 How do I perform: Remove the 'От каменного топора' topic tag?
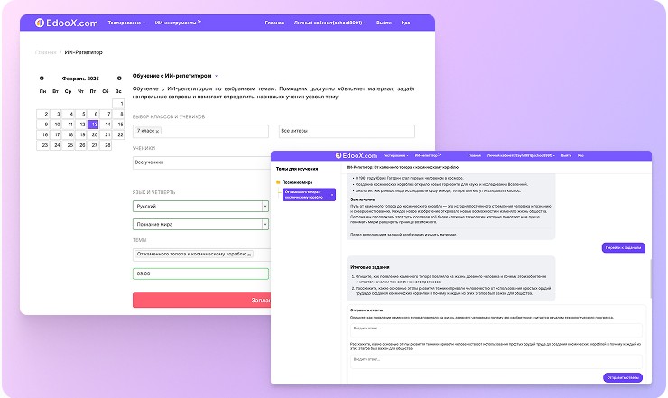(x=249, y=255)
